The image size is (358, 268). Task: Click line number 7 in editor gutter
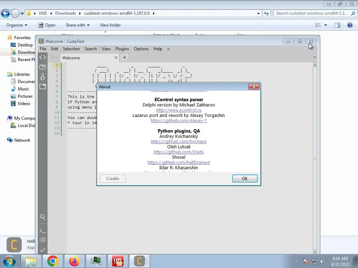57,97
